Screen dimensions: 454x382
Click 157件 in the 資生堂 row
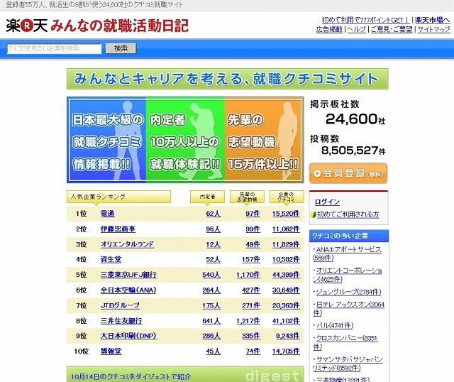pos(251,259)
